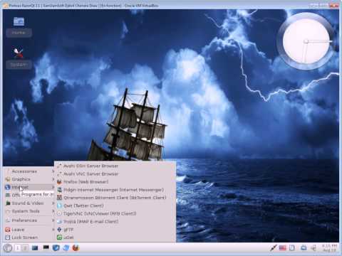The image size is (342, 256).
Task: Expand the System Tools submenu arrow
Action: (x=53, y=211)
